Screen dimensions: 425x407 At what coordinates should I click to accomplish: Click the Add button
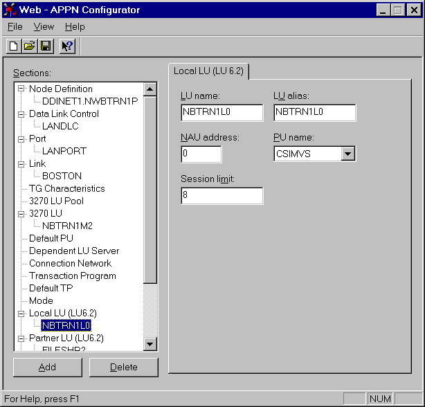coord(47,367)
